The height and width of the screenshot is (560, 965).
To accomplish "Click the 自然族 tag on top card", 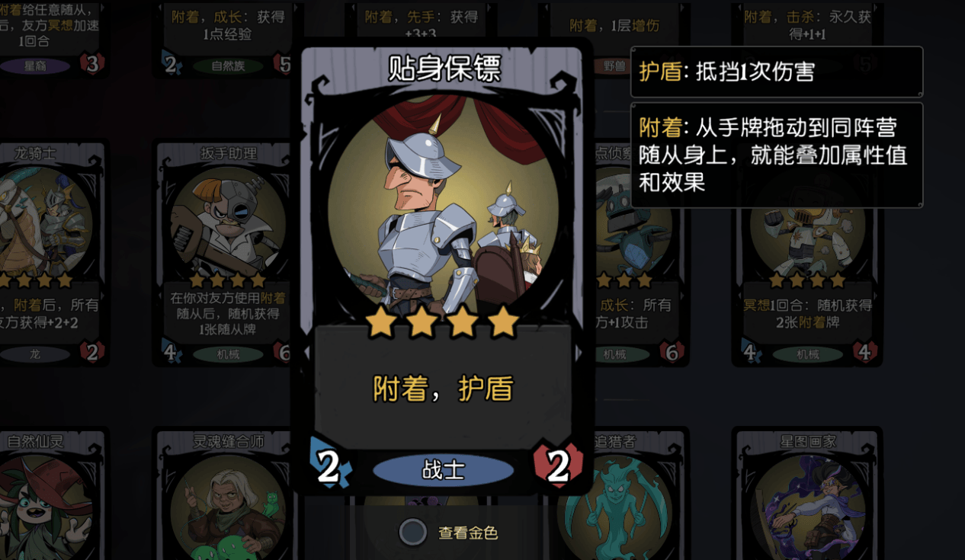I will pos(229,66).
